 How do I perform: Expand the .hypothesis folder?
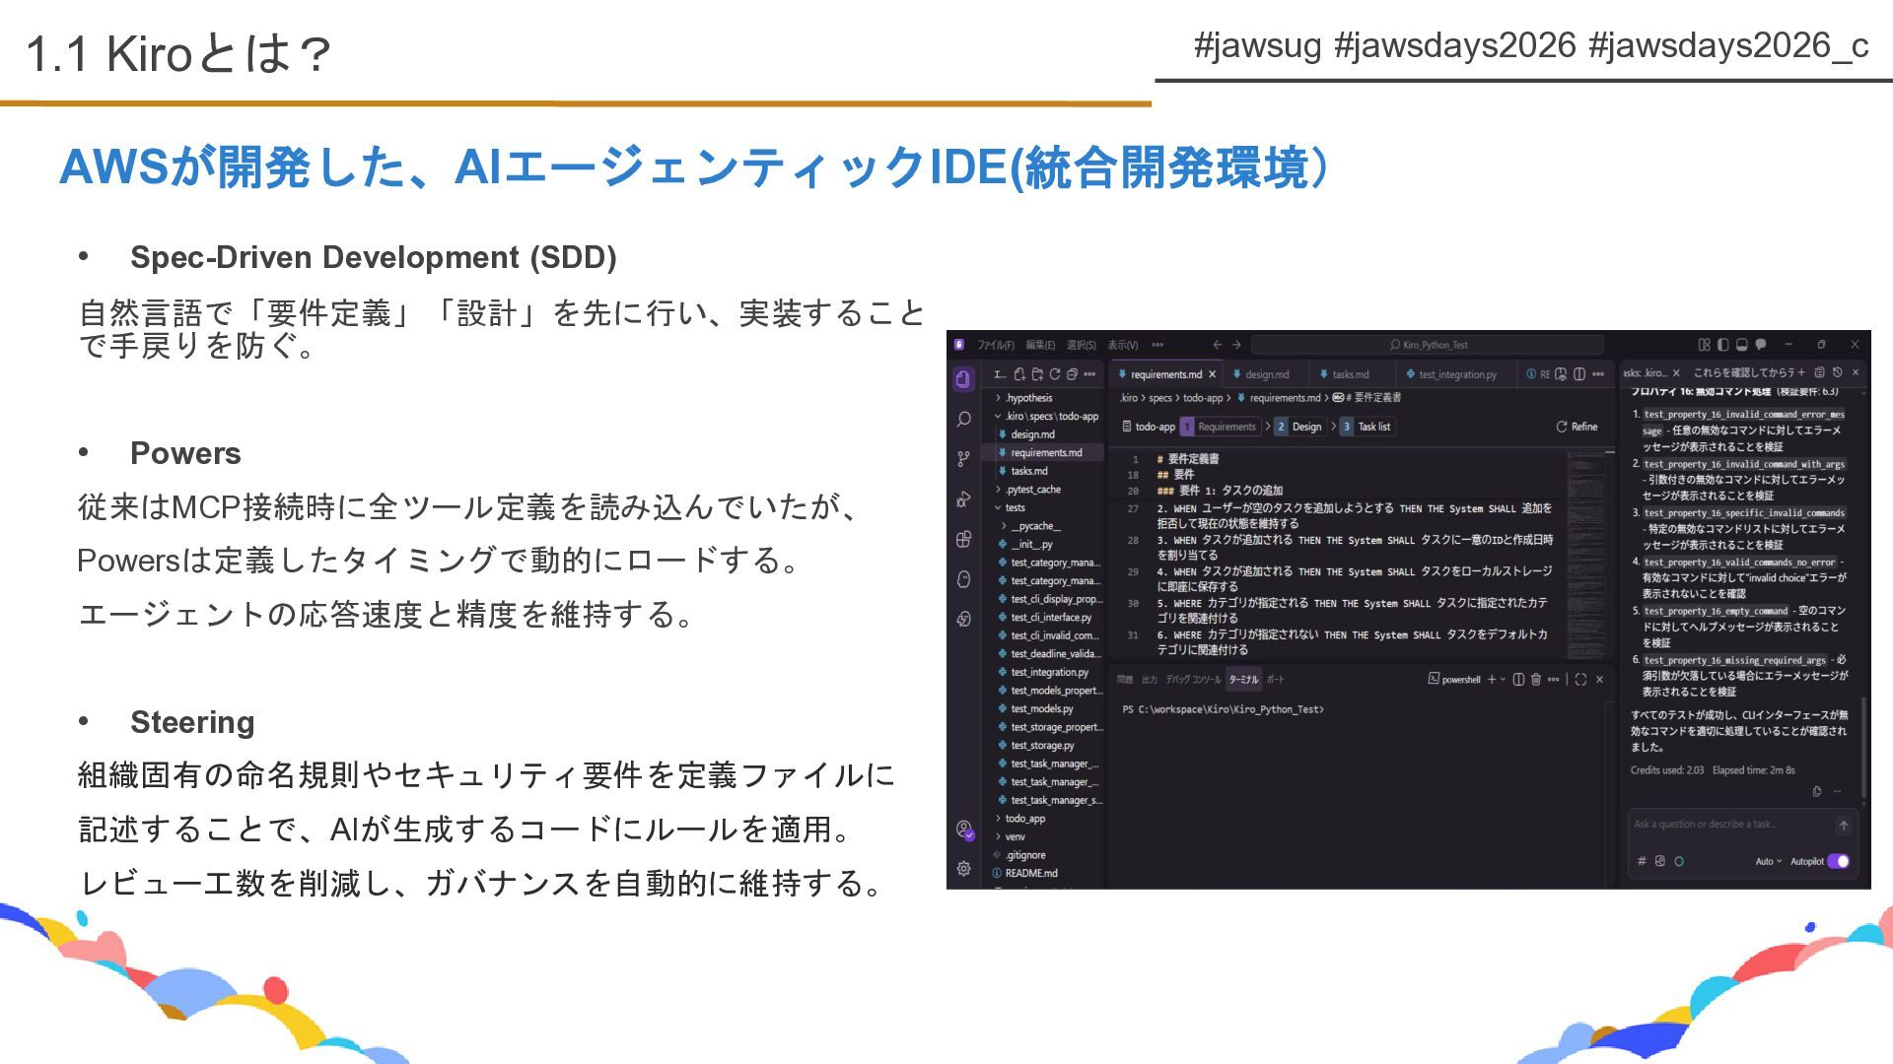pos(1028,398)
